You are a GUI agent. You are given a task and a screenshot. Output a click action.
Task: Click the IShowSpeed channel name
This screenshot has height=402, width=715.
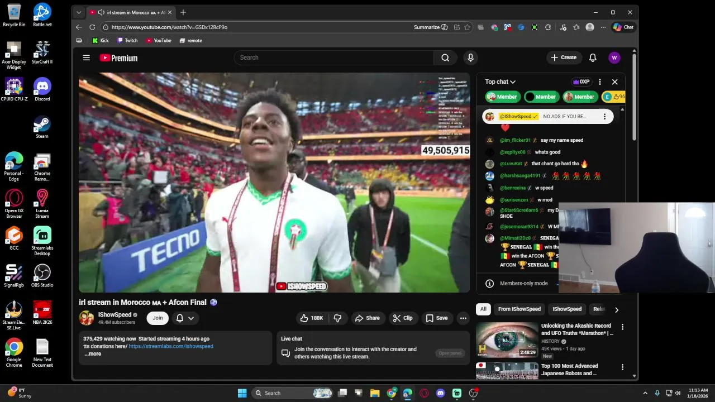coord(115,314)
